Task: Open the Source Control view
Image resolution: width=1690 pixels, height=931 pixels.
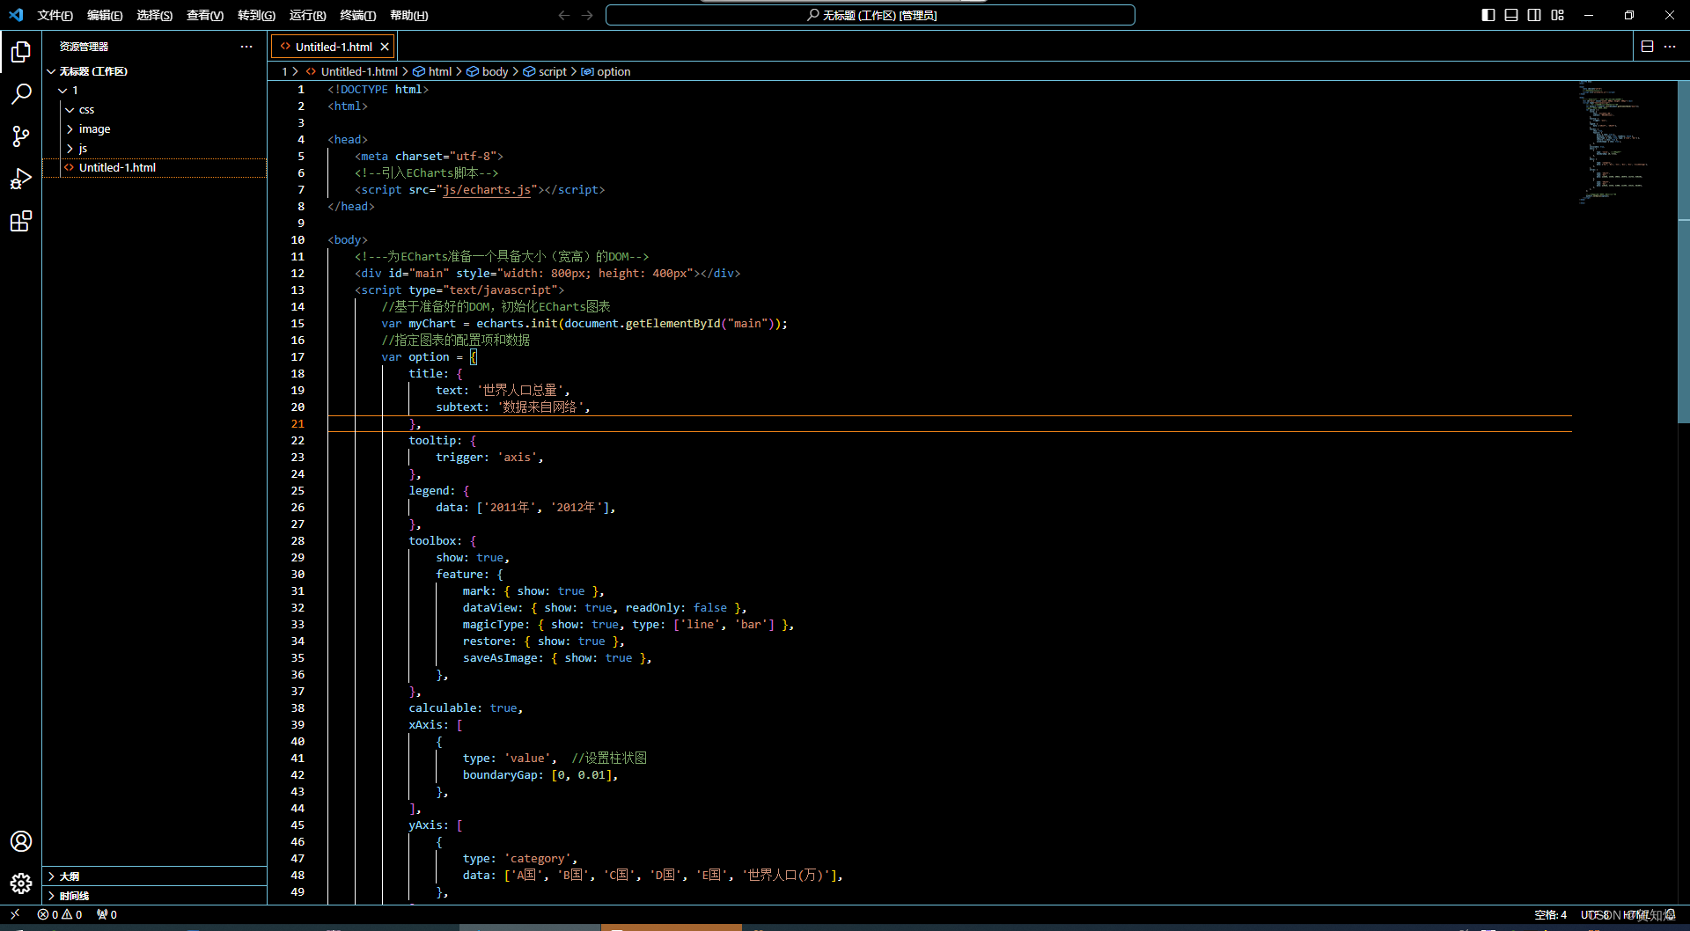Action: (21, 136)
